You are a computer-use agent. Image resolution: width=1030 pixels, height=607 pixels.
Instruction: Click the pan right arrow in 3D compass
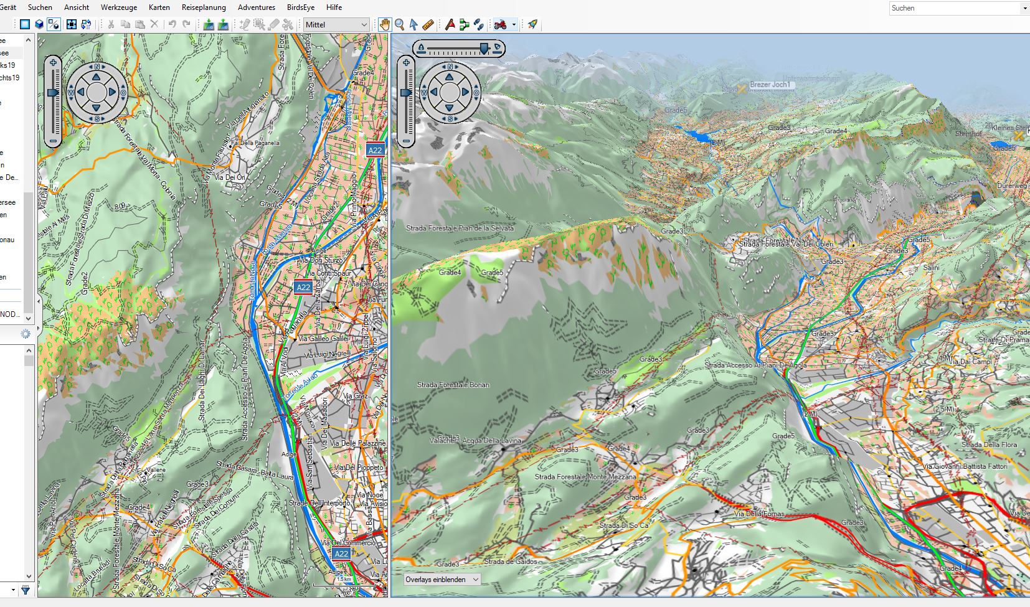tap(465, 92)
